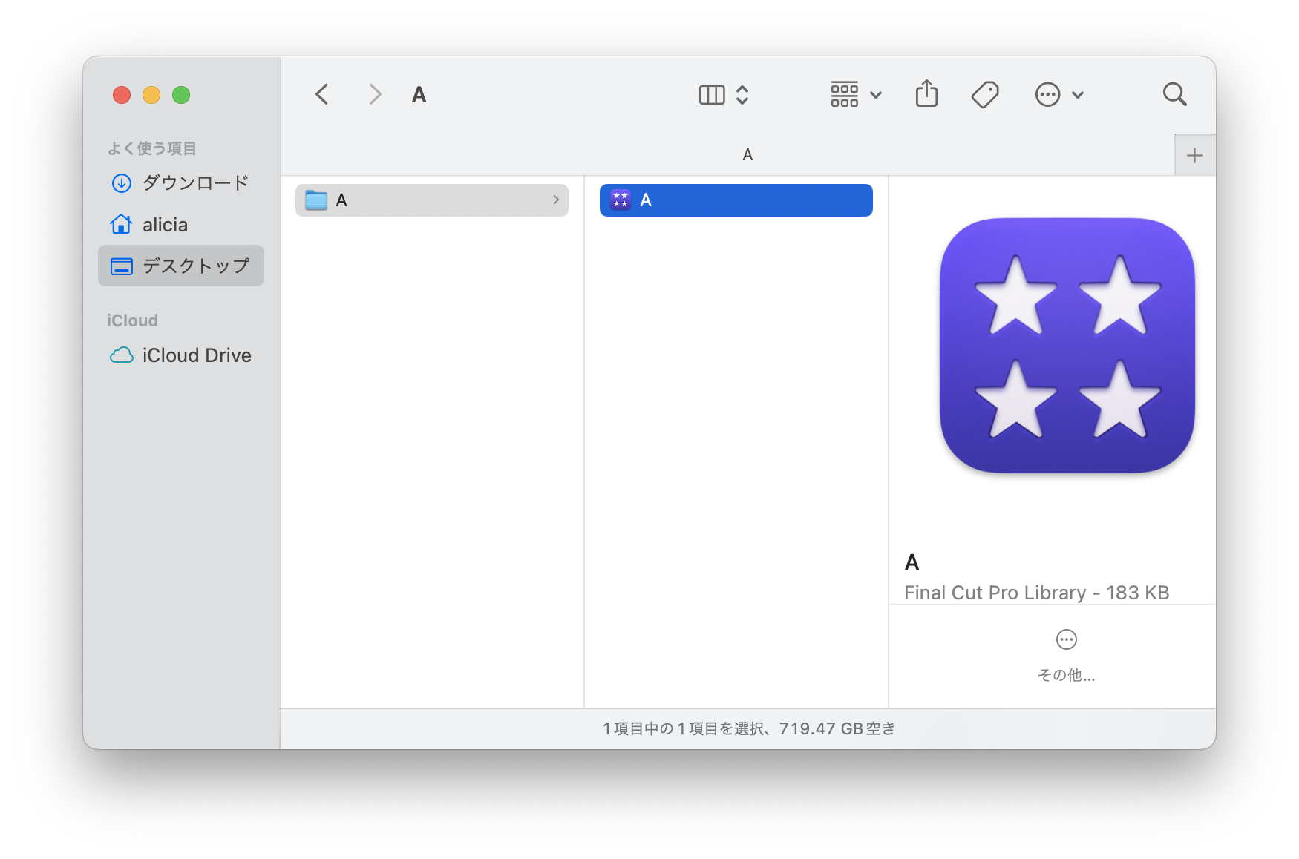Expand folder A with its chevron
This screenshot has height=859, width=1299.
click(556, 200)
